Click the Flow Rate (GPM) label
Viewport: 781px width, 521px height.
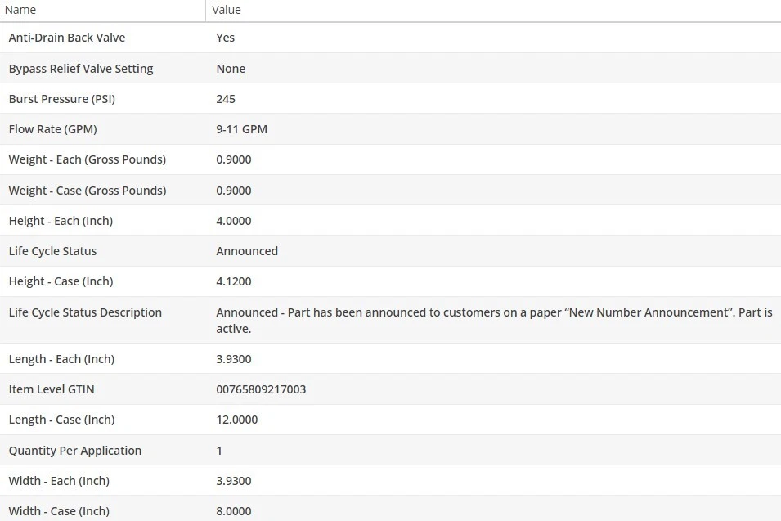(x=53, y=129)
